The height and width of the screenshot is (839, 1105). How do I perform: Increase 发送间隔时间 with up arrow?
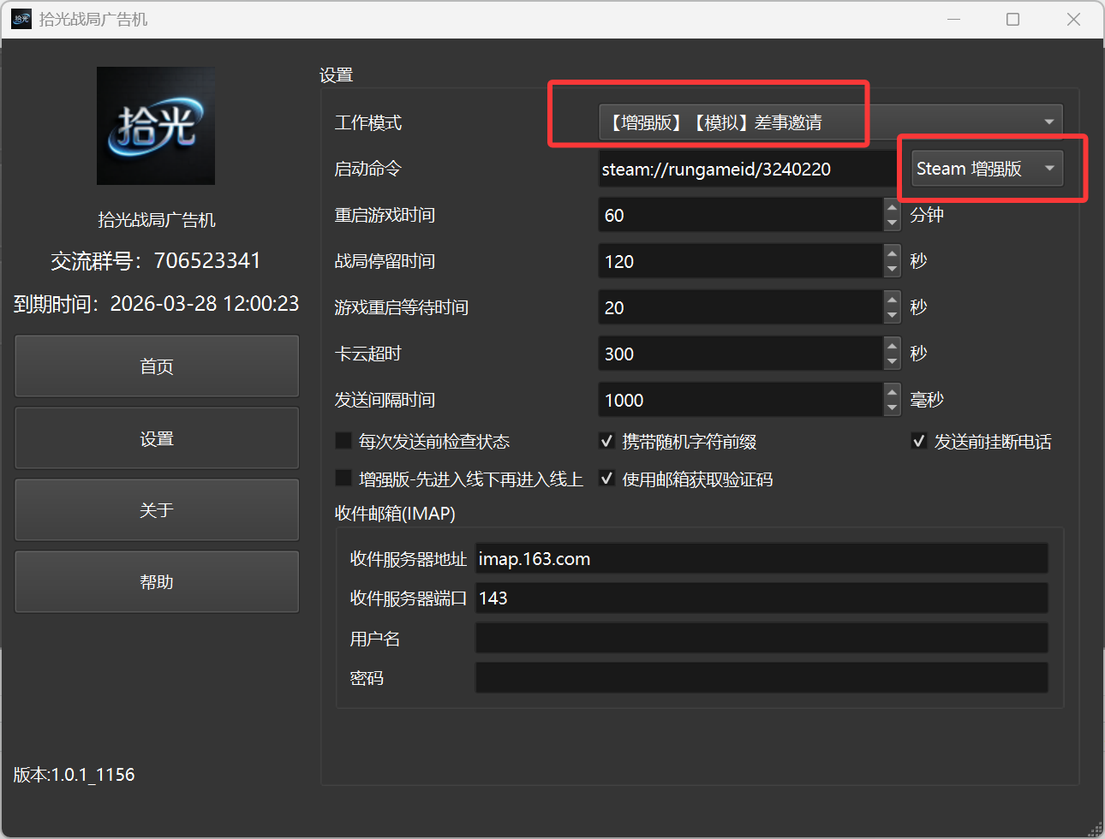[x=892, y=393]
